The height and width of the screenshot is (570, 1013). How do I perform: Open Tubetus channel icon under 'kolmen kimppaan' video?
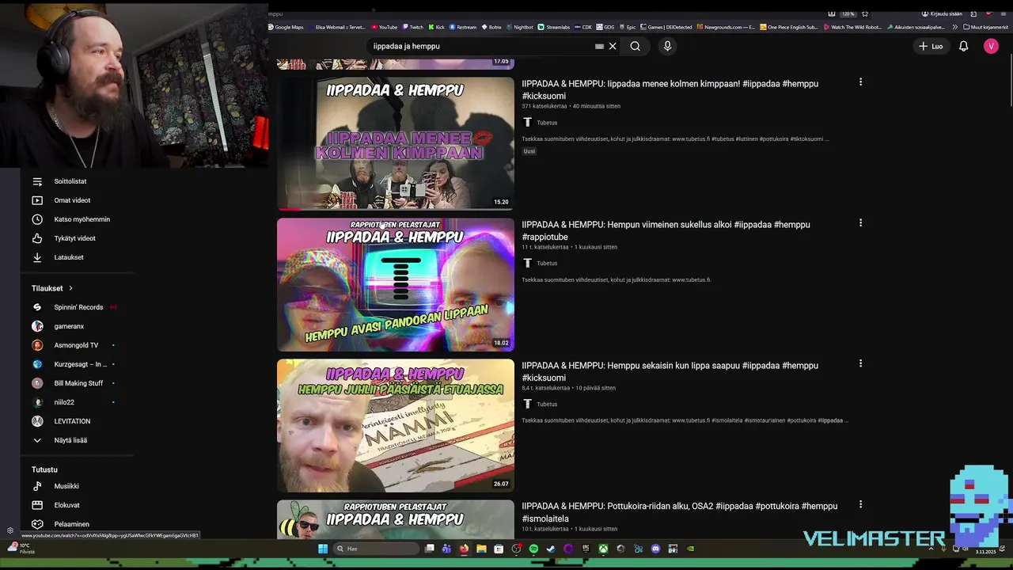click(x=527, y=122)
